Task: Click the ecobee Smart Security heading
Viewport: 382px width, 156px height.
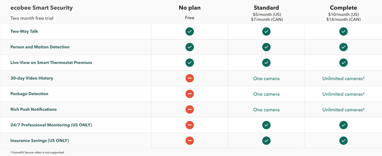Action: coord(41,8)
